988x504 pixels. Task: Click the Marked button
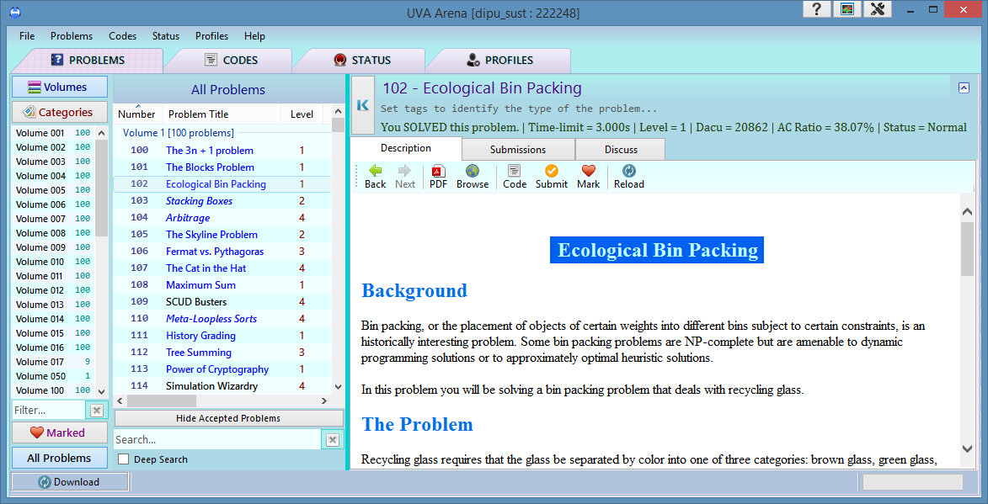[x=60, y=432]
